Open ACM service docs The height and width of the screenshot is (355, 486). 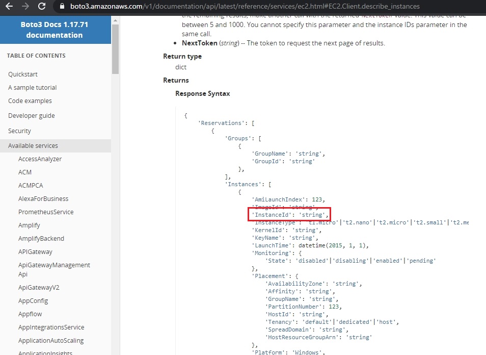pyautogui.click(x=25, y=172)
